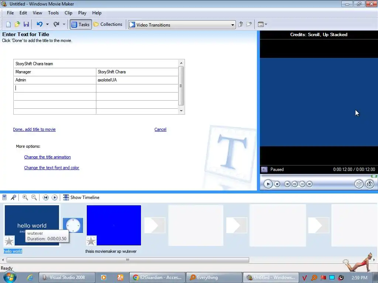Open the Tools menu
Image resolution: width=378 pixels, height=283 pixels.
click(x=53, y=13)
